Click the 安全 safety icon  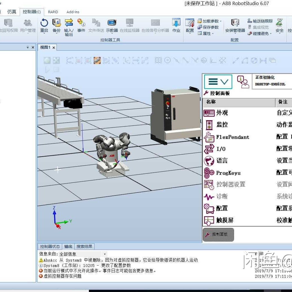(x=280, y=26)
